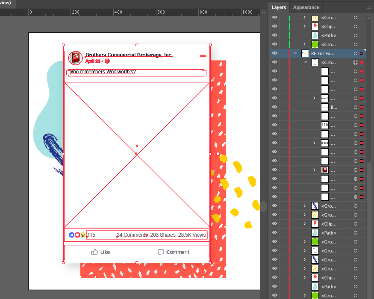374x299 pixels.
Task: Select the Brothers Commercial Brokerage profile logo
Action: (75, 58)
